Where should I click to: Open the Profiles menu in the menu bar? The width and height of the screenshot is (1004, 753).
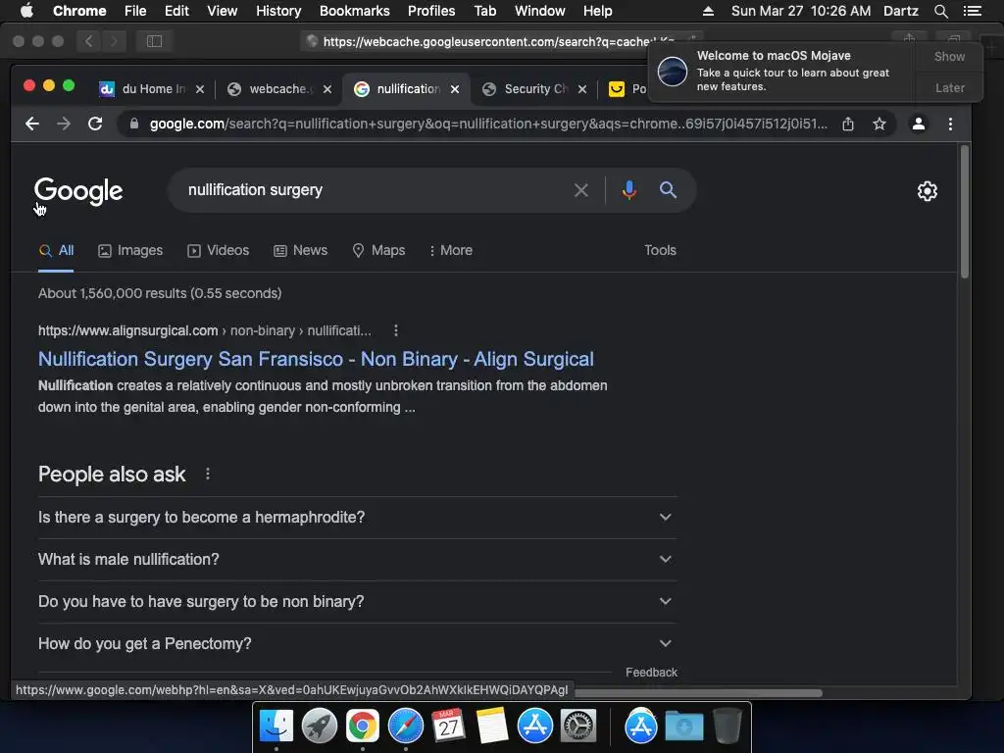(x=431, y=11)
